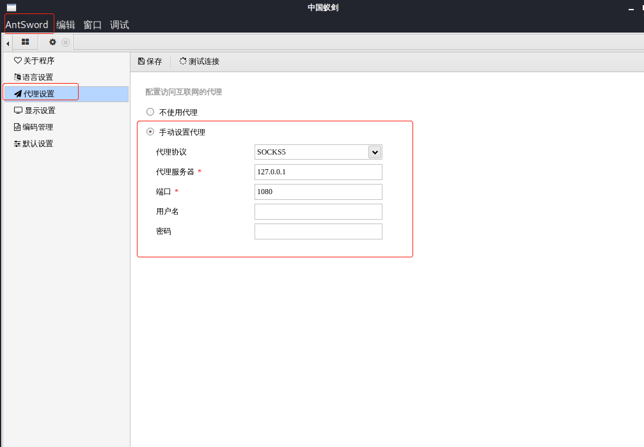Viewport: 644px width, 447px height.
Task: Select 关于程序 in the sidebar
Action: tap(66, 61)
